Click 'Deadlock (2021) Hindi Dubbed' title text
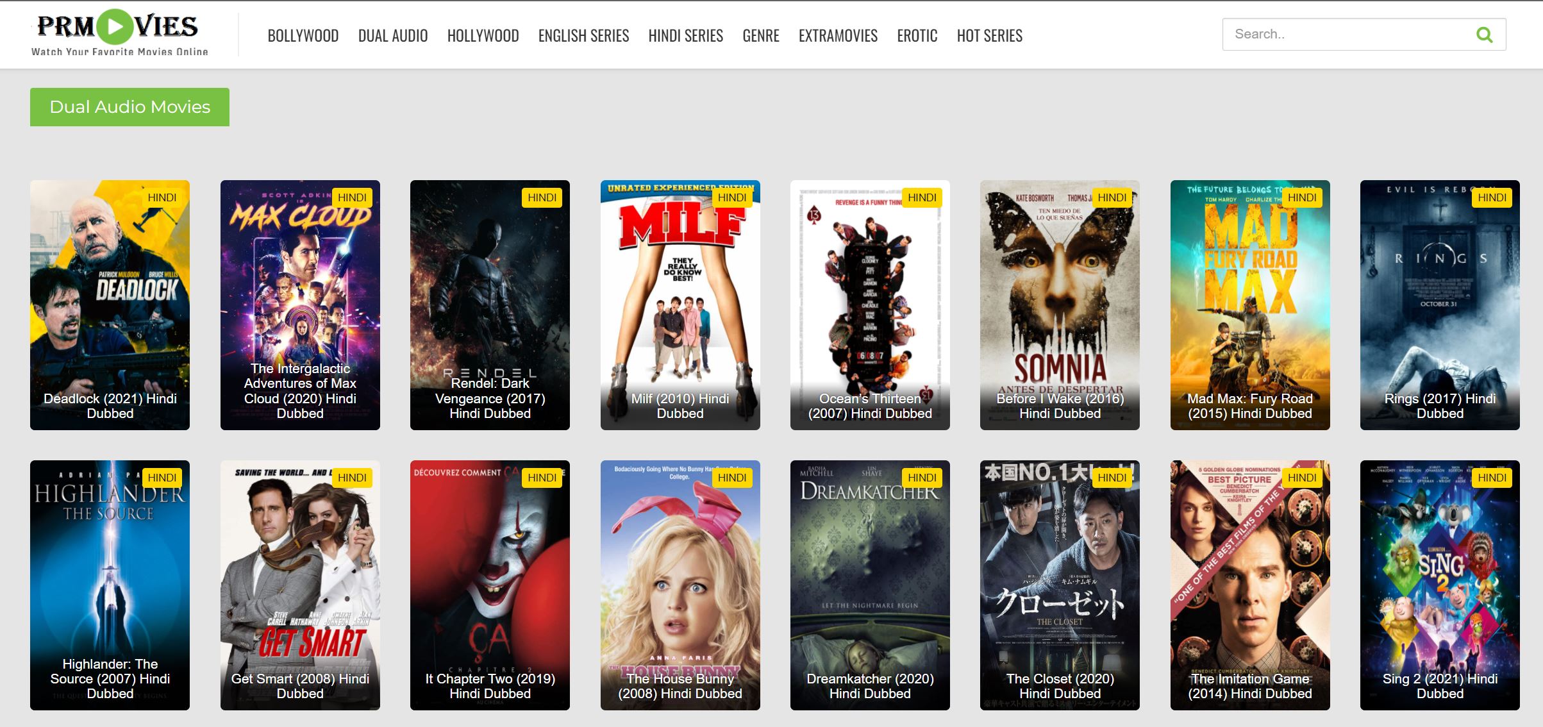1543x727 pixels. (x=110, y=406)
